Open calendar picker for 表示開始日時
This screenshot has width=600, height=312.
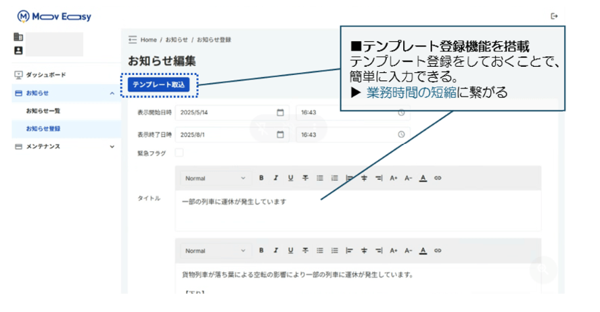280,113
